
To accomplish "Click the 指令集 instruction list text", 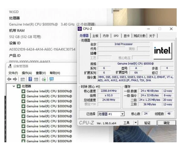I will click(x=136, y=79).
